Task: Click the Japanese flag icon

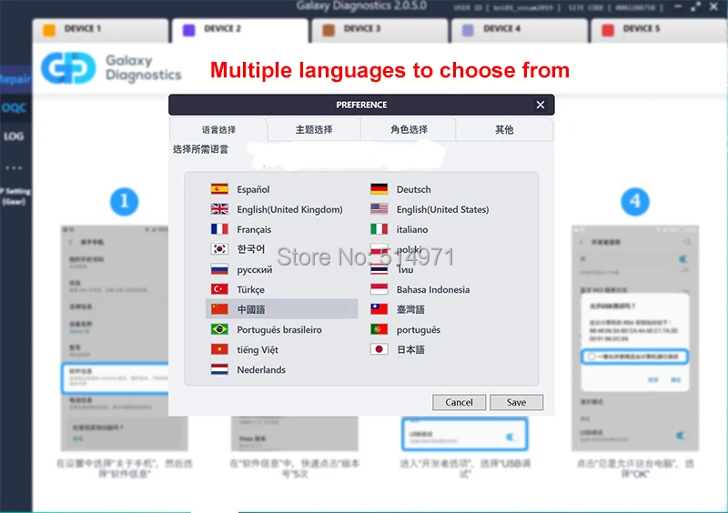Action: click(379, 349)
